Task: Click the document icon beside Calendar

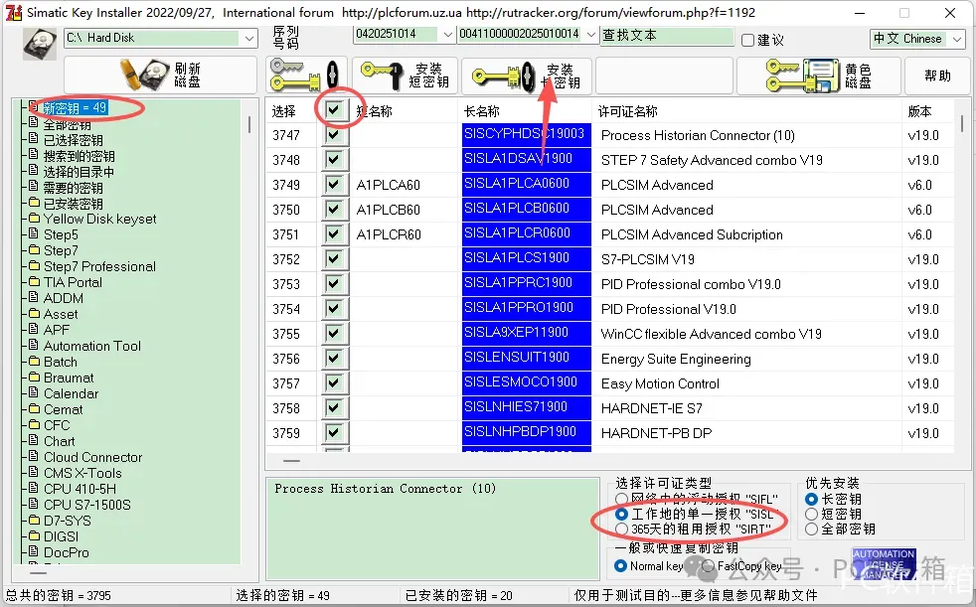Action: (34, 393)
